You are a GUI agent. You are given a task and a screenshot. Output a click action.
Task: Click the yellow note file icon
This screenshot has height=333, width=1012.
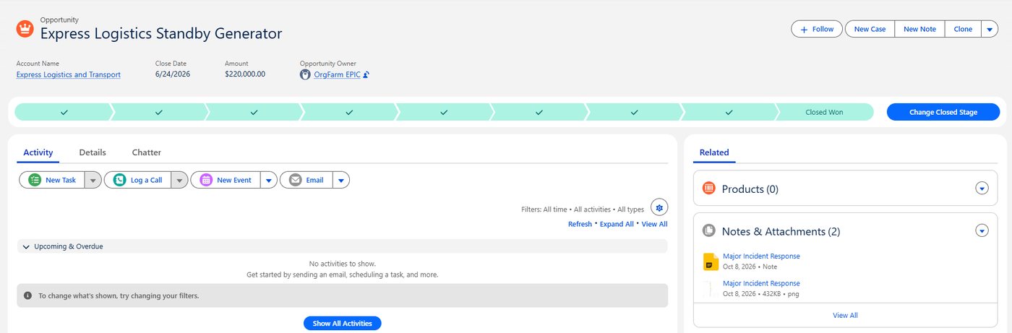(x=711, y=261)
